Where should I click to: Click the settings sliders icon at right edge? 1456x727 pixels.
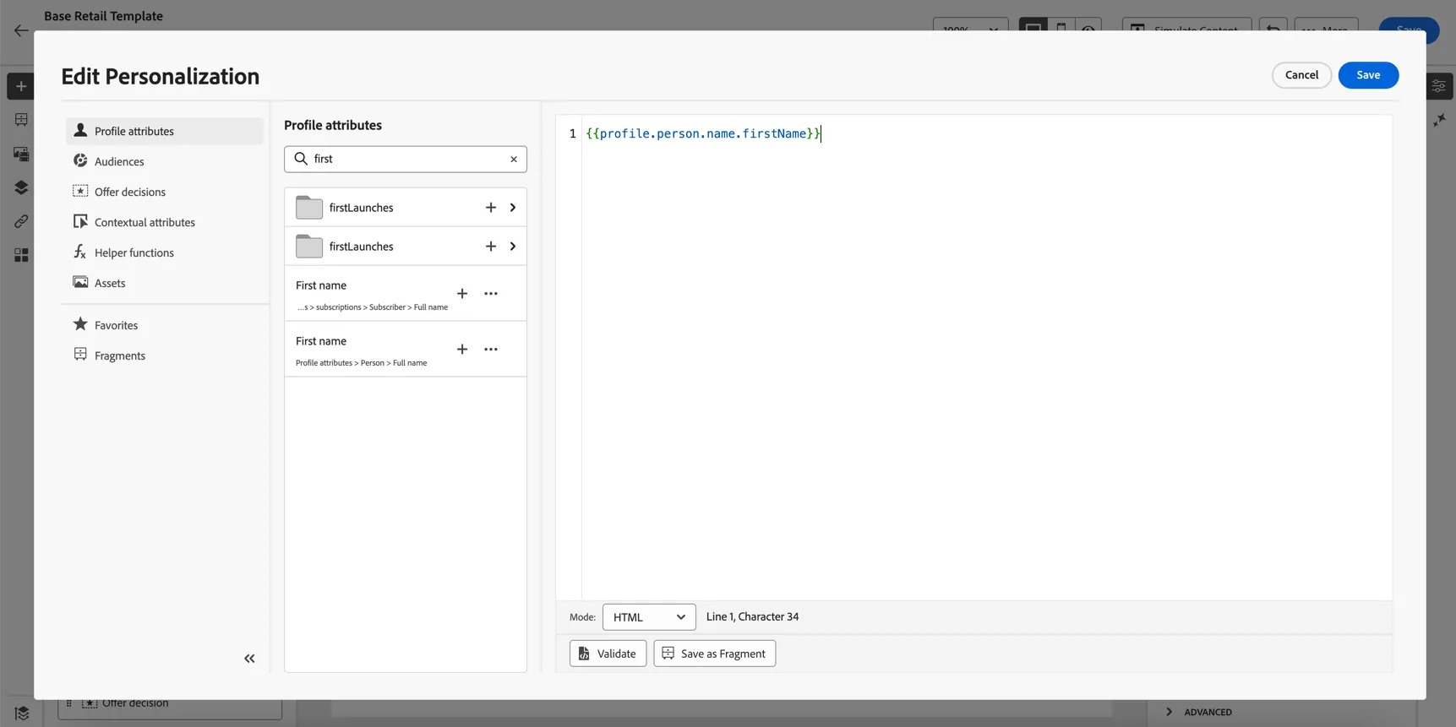1439,86
